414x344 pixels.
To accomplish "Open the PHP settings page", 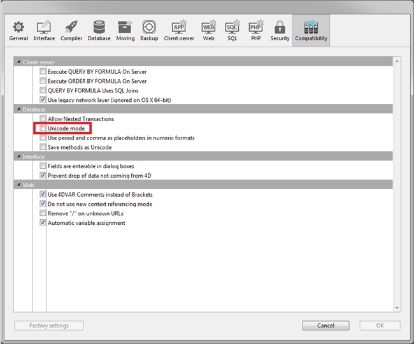I will [x=255, y=30].
